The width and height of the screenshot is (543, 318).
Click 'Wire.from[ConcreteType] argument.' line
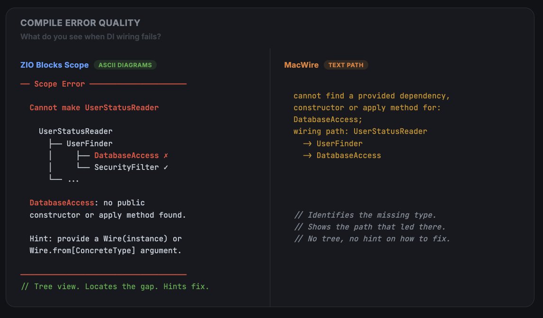[x=105, y=250]
